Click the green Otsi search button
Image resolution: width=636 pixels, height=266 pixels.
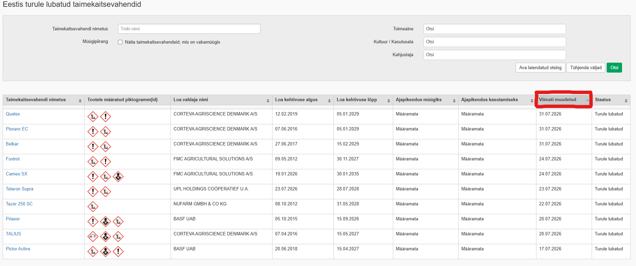614,67
